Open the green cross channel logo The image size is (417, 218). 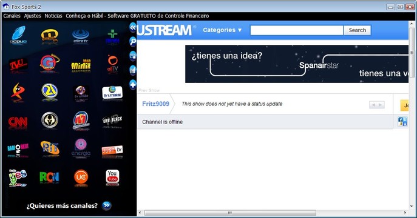tap(112, 36)
